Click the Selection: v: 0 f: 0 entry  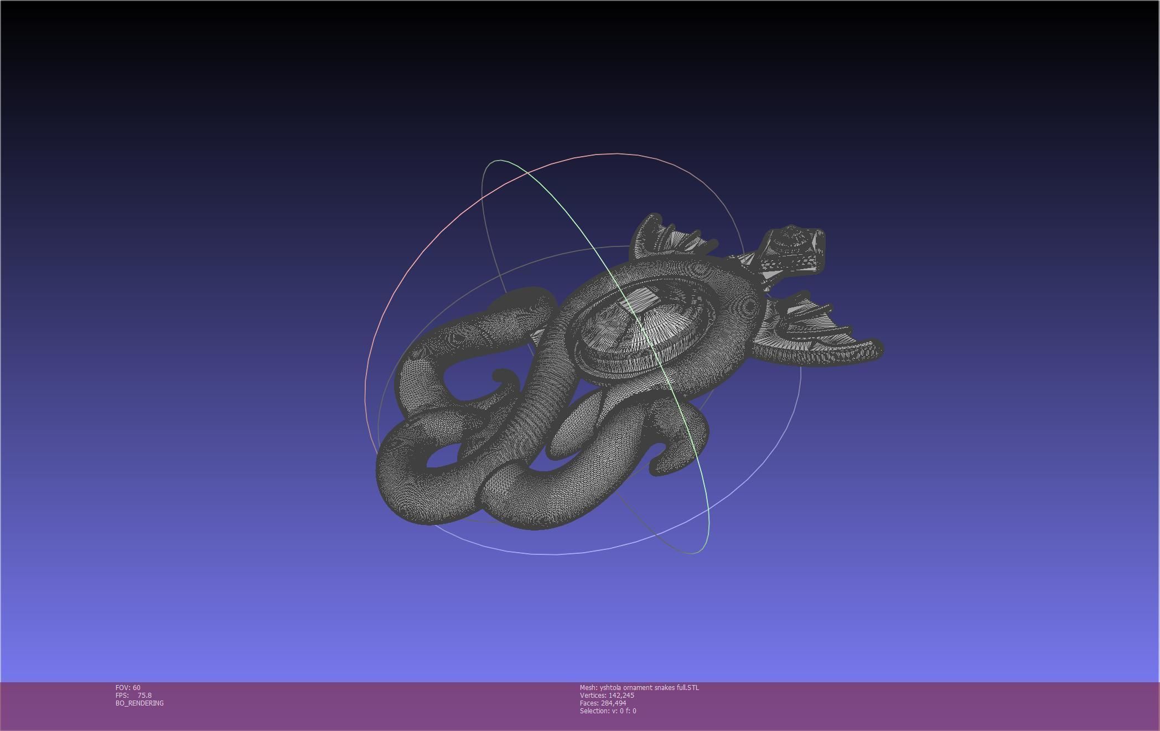click(x=608, y=711)
